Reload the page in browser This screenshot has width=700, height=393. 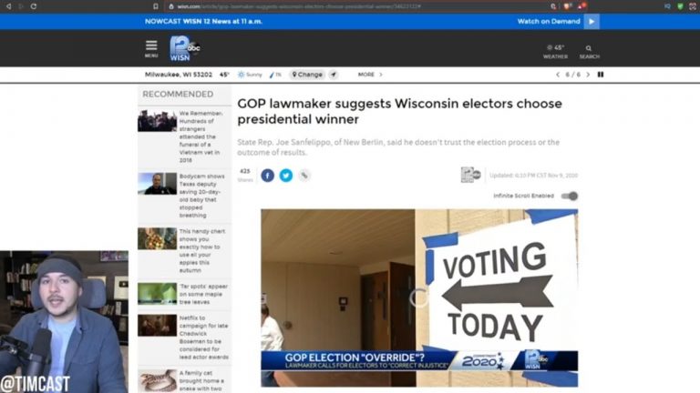coord(34,6)
